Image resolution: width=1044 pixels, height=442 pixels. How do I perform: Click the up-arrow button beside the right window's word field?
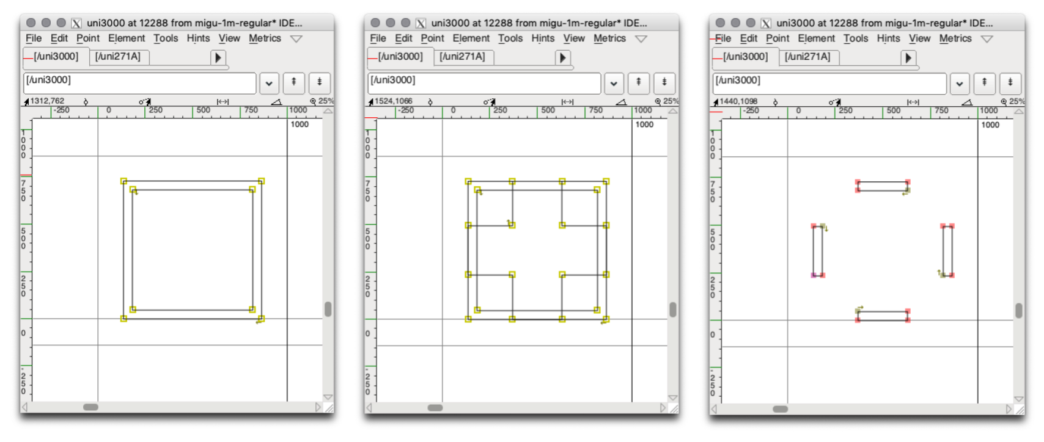click(985, 82)
